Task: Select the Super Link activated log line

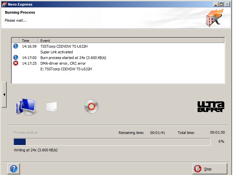Action: pyautogui.click(x=56, y=52)
